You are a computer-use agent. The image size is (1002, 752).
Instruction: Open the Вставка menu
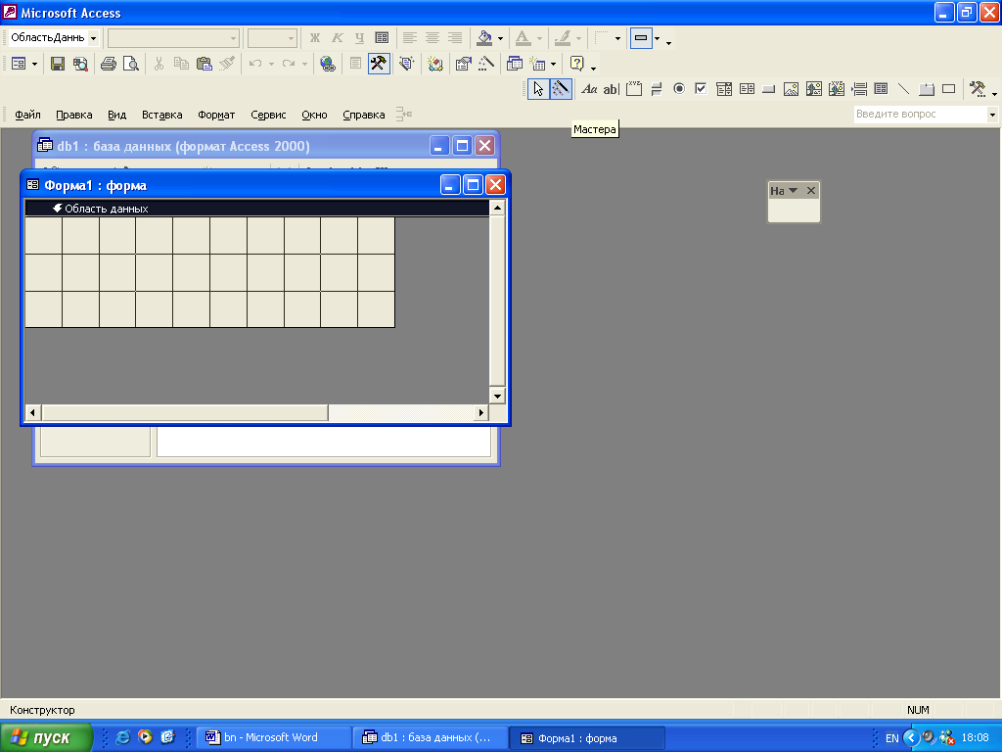point(162,116)
